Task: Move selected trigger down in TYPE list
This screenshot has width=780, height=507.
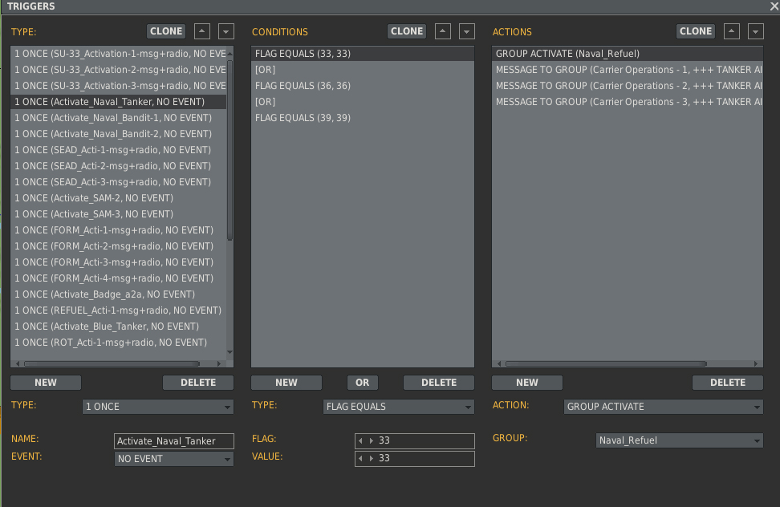Action: pyautogui.click(x=225, y=31)
